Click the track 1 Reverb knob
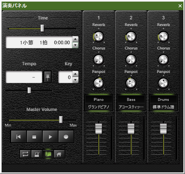Viewport: 185px width, 174px height. (99, 36)
